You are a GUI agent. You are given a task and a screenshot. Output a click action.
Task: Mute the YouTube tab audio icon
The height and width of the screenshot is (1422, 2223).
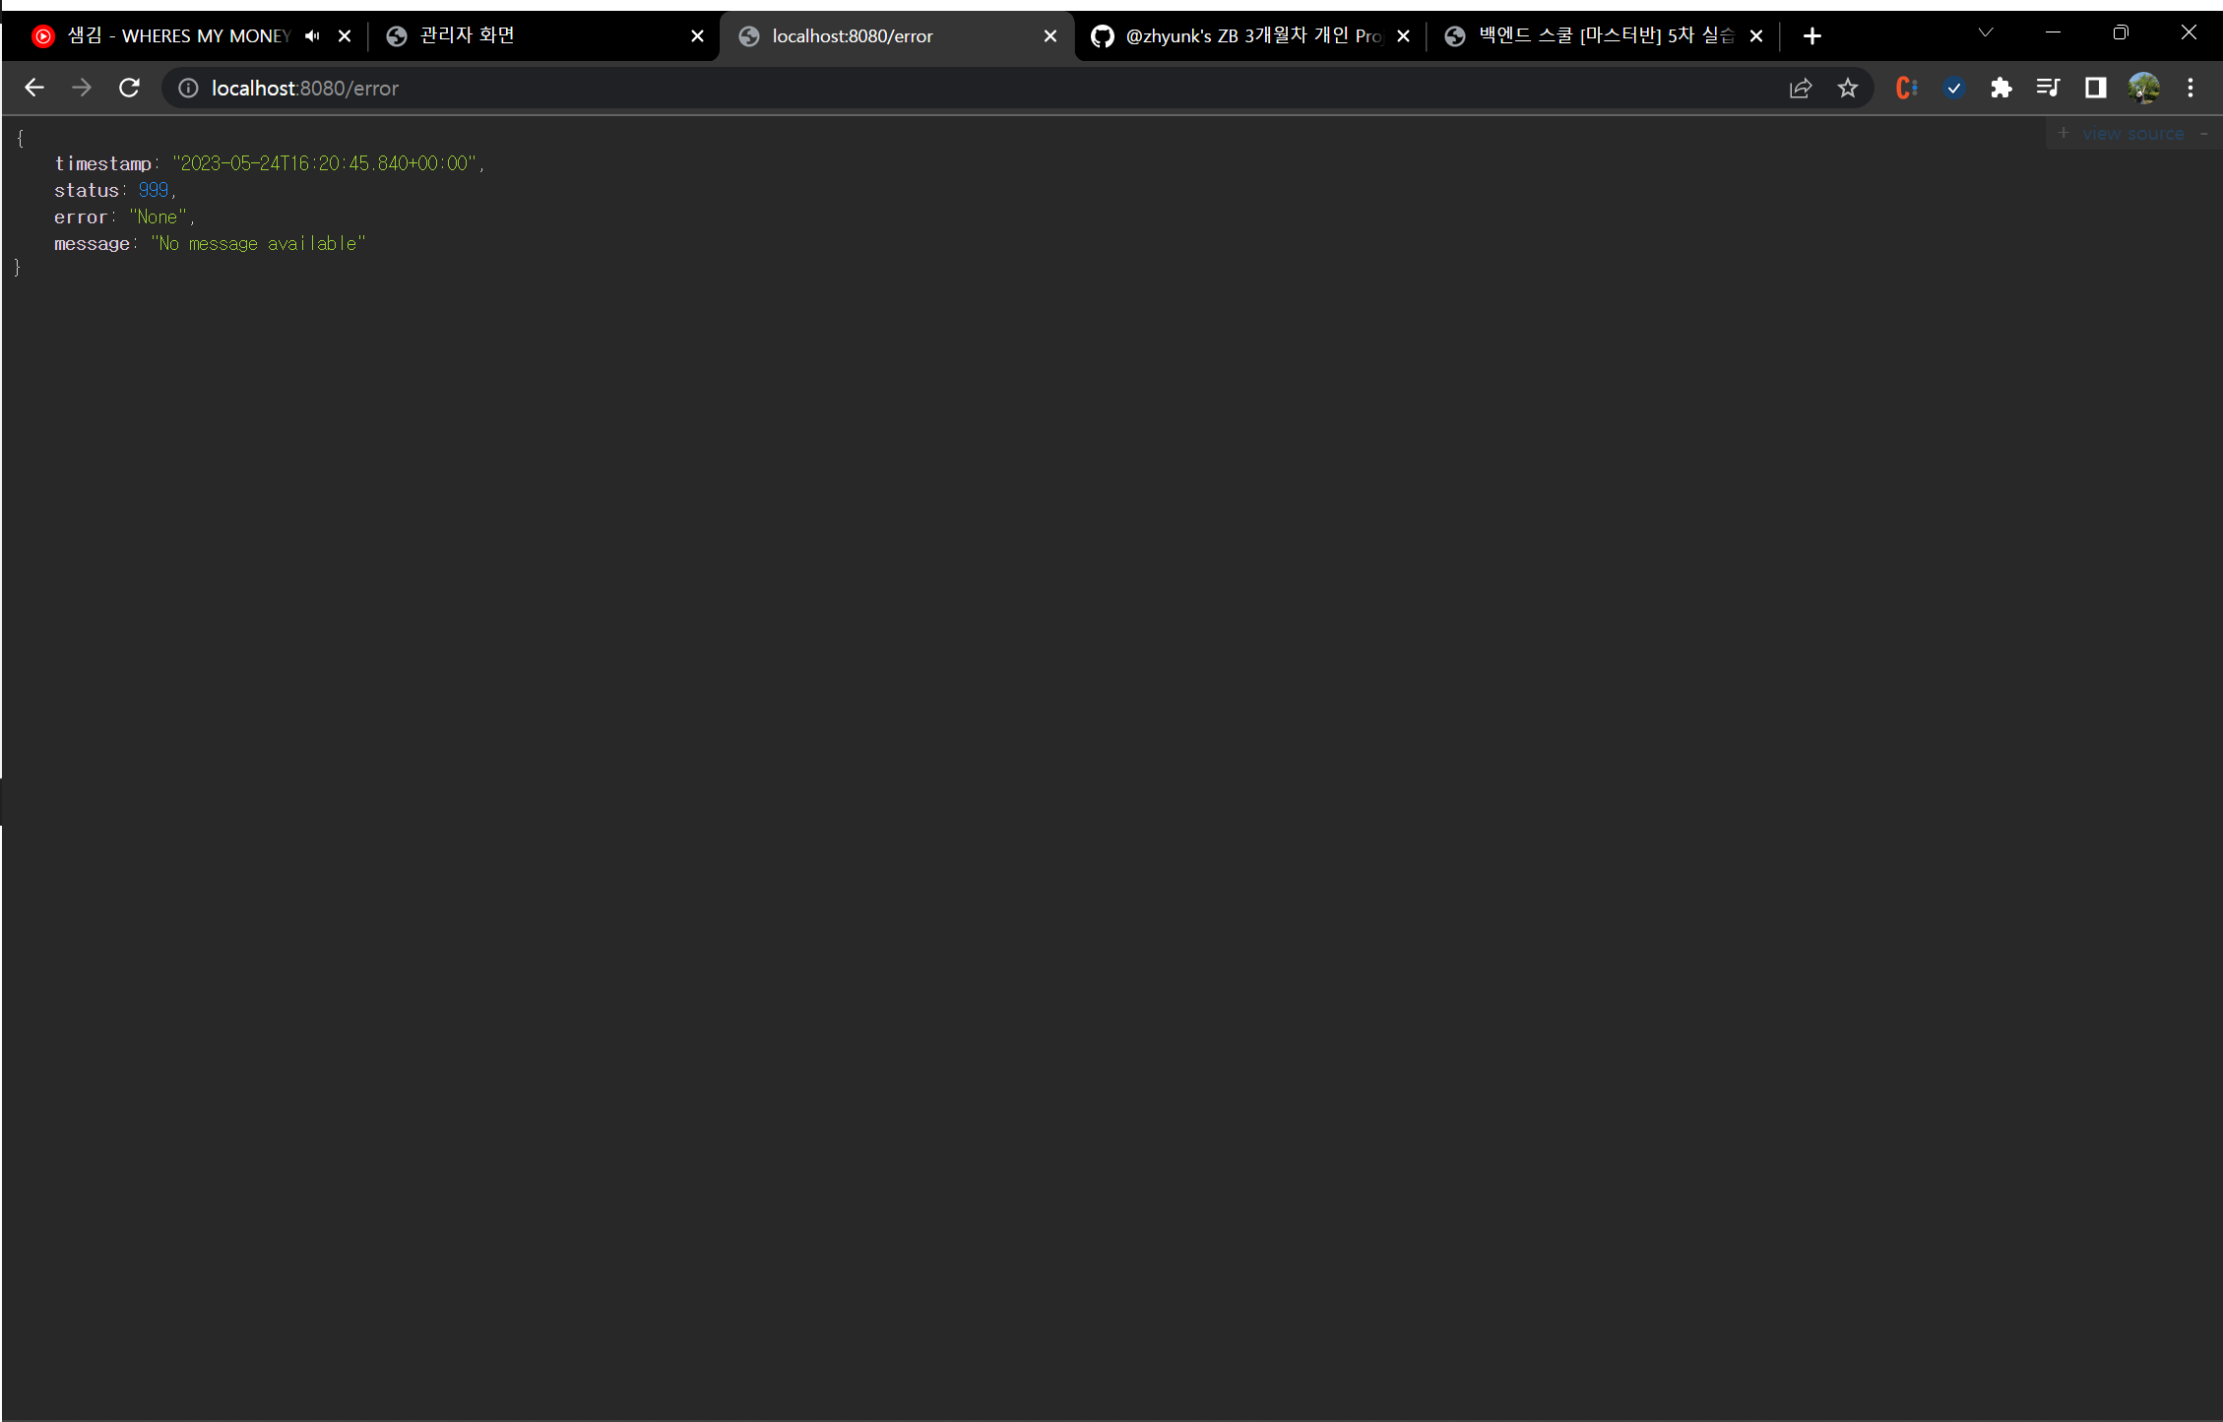coord(313,36)
